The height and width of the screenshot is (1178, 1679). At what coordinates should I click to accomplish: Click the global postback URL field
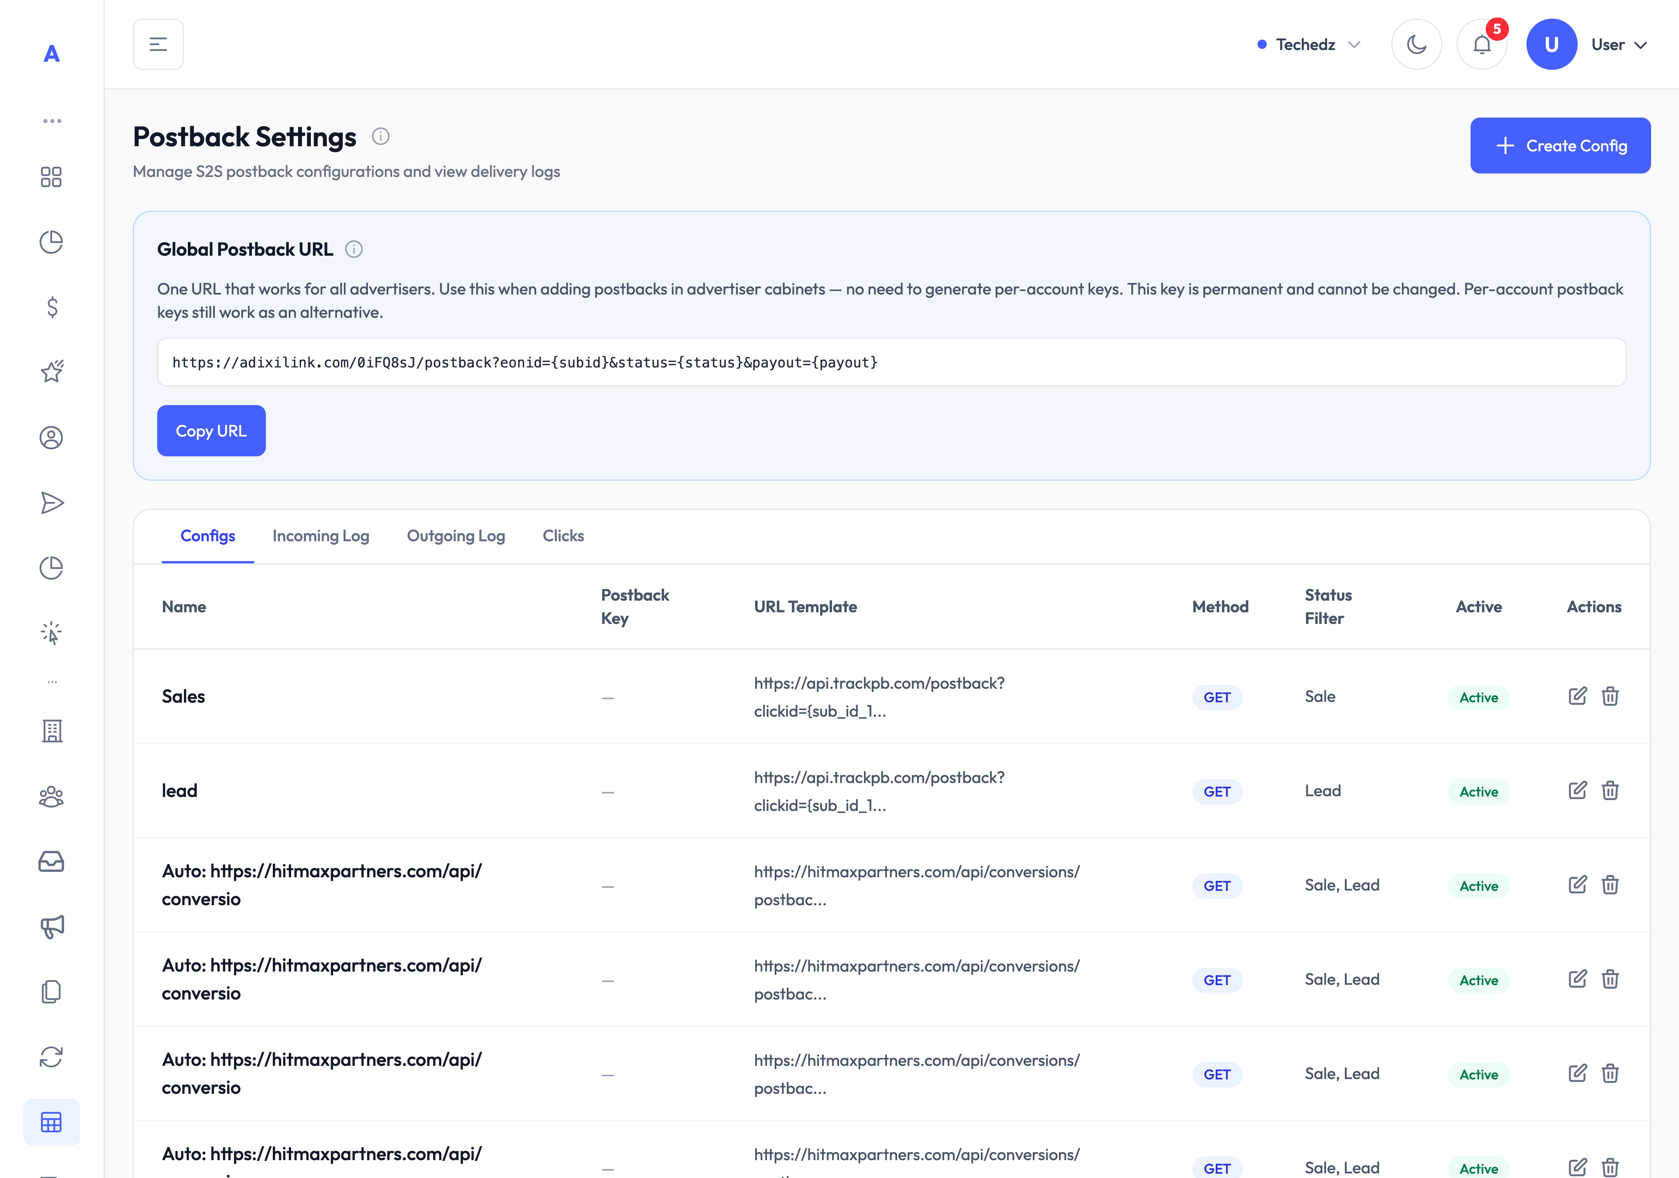click(x=892, y=362)
